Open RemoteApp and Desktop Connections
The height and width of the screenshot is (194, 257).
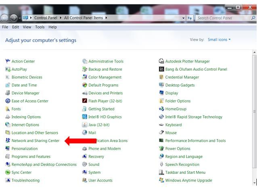coord(44,164)
